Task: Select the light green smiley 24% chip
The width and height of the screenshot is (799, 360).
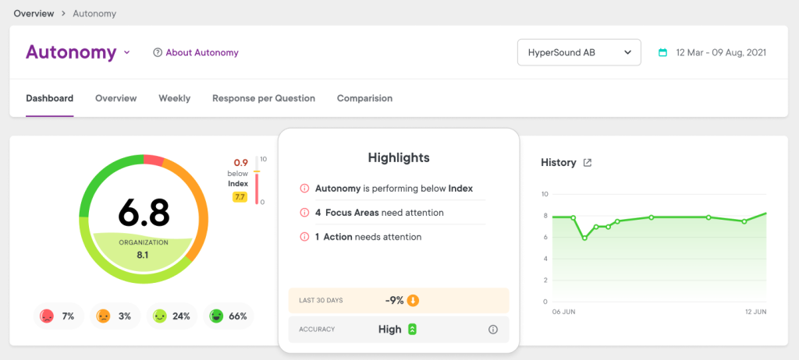Action: [x=172, y=316]
